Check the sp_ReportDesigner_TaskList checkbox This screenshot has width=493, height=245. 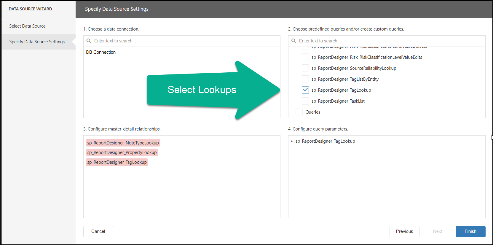click(x=305, y=101)
